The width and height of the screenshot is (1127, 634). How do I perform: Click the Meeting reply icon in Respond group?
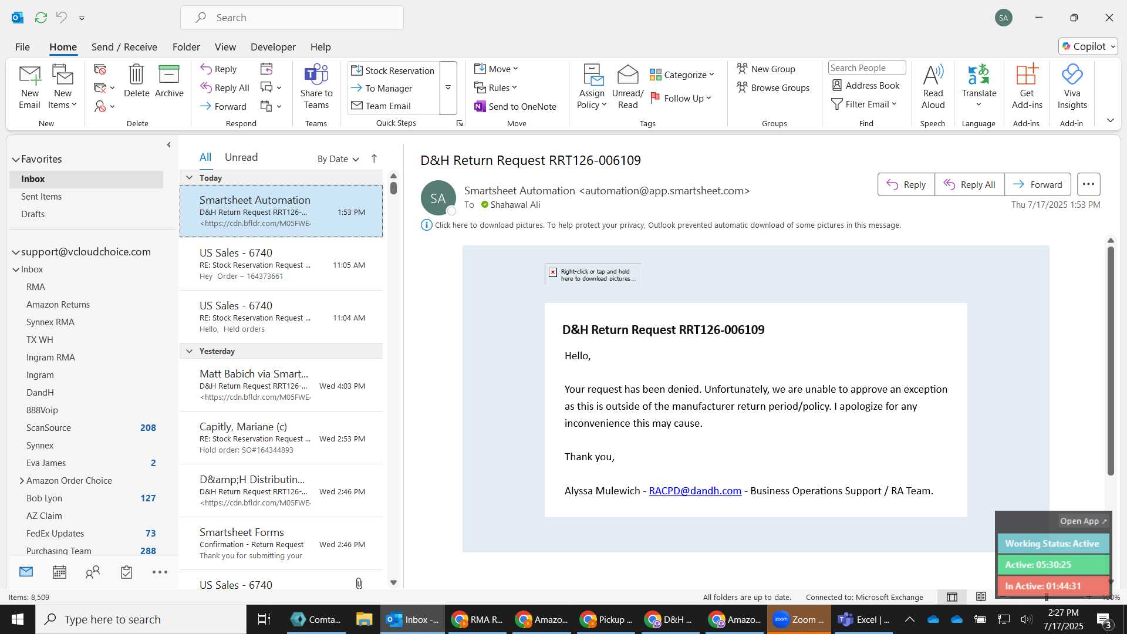tap(266, 69)
